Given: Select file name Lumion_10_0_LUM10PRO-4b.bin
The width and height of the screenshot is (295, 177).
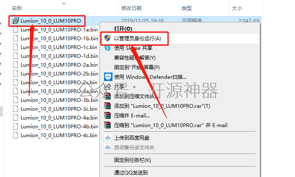Looking at the screenshot, I should coord(59,127).
